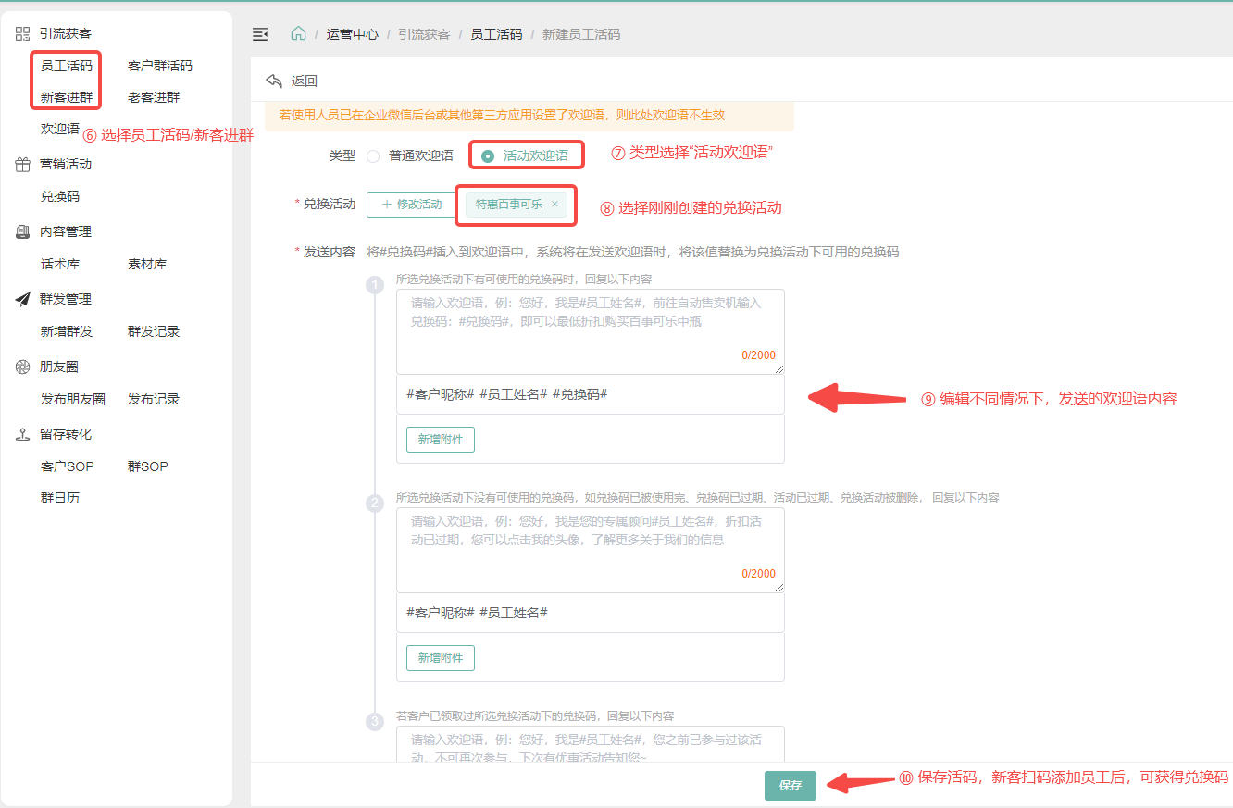Click the 朋友圈 aperture icon

(x=23, y=367)
